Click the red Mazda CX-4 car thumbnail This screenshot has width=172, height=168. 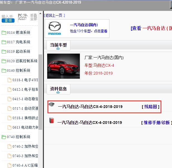pyautogui.click(x=63, y=66)
